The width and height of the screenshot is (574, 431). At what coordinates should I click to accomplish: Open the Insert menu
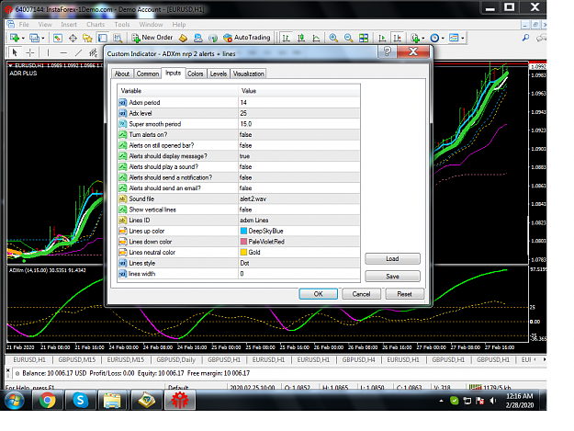point(69,25)
